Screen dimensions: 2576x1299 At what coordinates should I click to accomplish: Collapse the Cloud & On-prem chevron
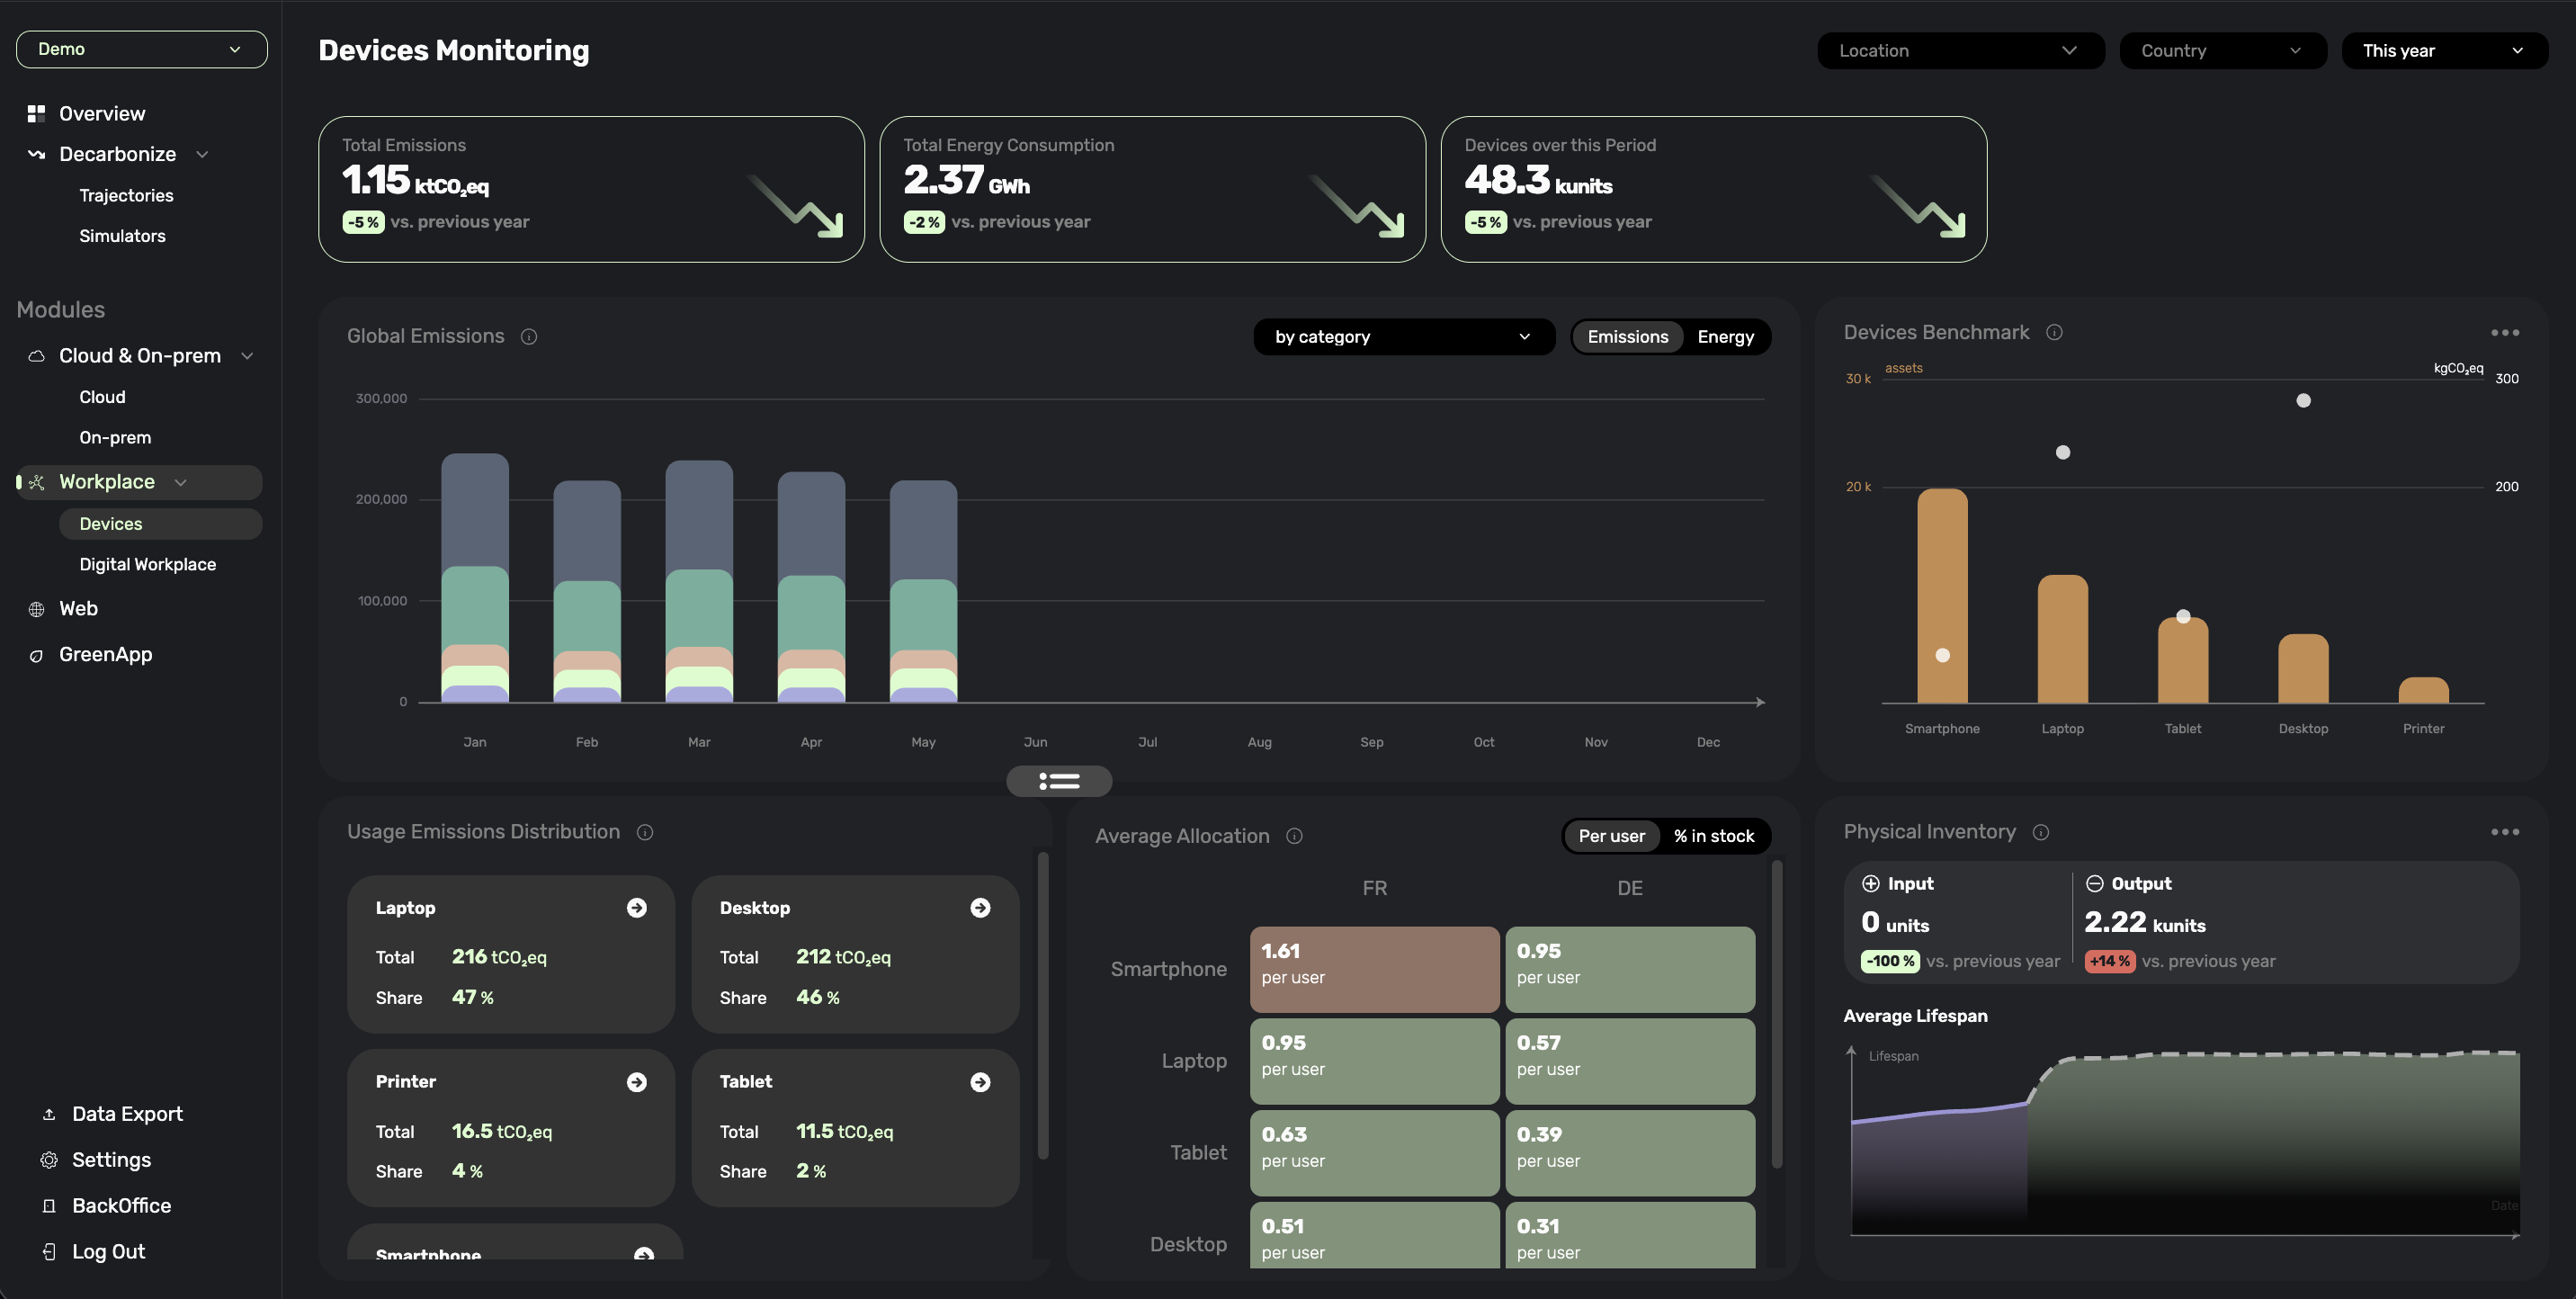point(247,357)
